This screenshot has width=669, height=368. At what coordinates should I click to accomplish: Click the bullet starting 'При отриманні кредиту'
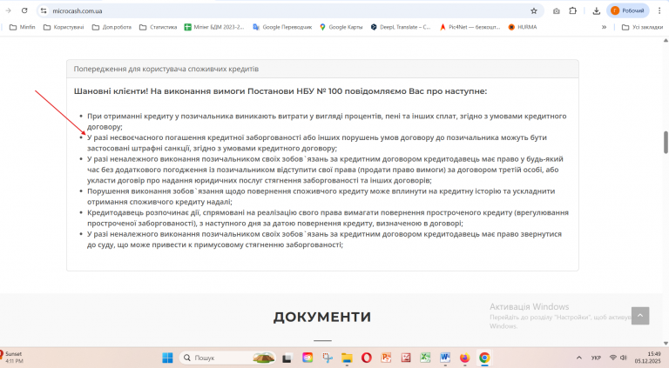pyautogui.click(x=327, y=122)
